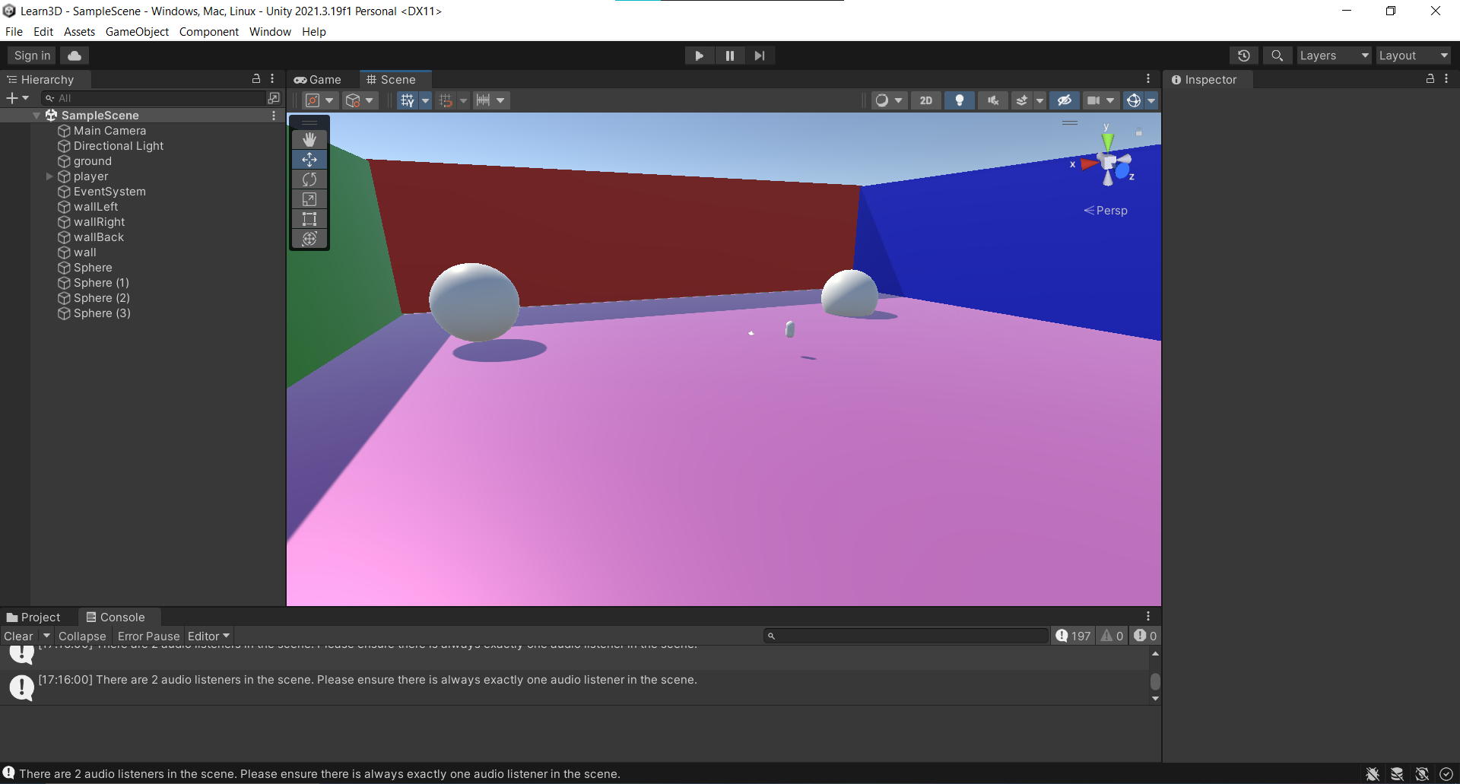Select the Hand (View) tool

309,139
